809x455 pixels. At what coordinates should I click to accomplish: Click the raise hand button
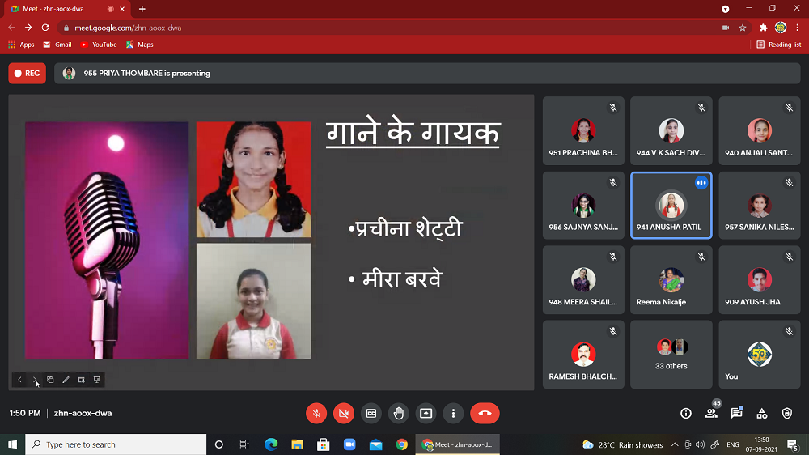click(x=398, y=413)
